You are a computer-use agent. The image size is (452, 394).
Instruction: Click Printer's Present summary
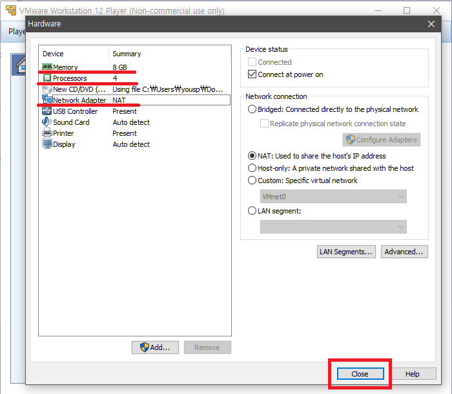click(125, 133)
